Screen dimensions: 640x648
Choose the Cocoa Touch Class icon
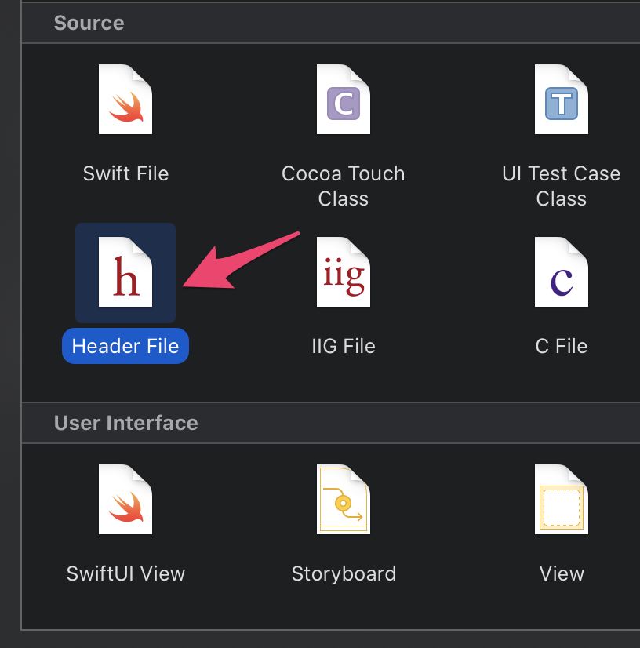click(344, 100)
